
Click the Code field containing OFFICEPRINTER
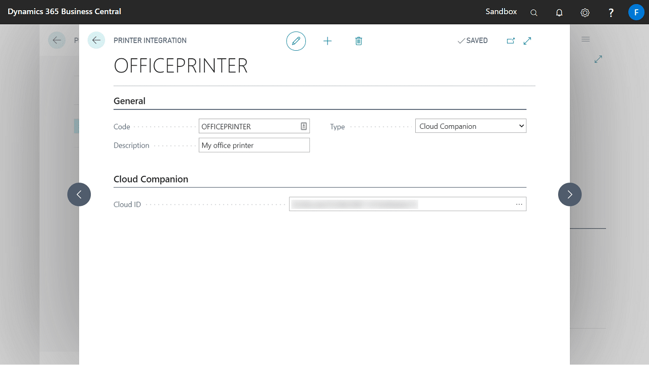(x=248, y=127)
